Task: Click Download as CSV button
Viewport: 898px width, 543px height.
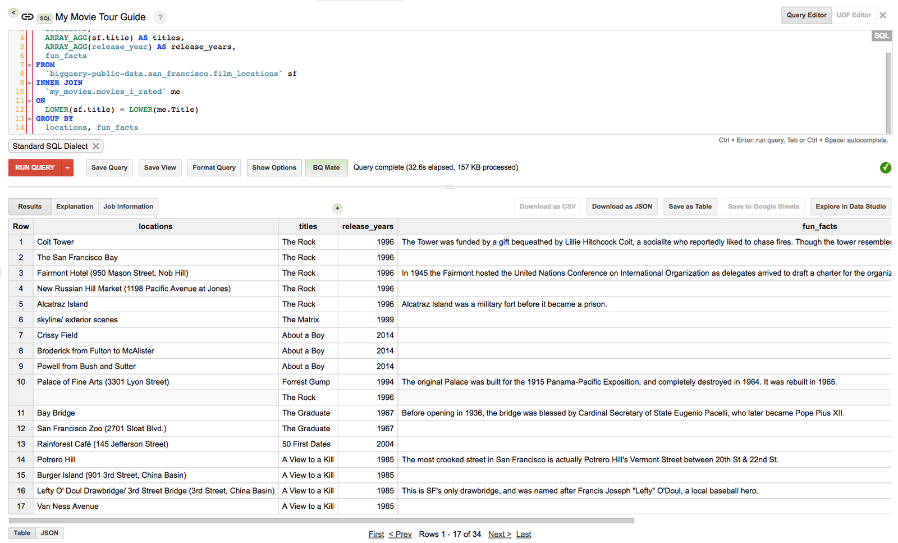Action: (547, 207)
